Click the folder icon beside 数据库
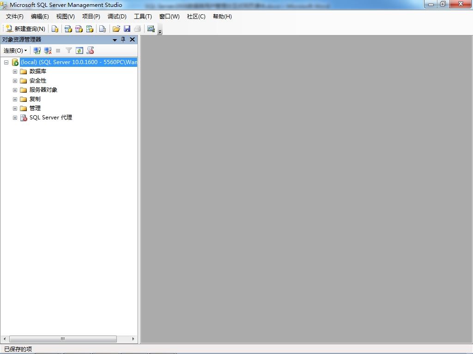The height and width of the screenshot is (354, 473). pyautogui.click(x=24, y=71)
